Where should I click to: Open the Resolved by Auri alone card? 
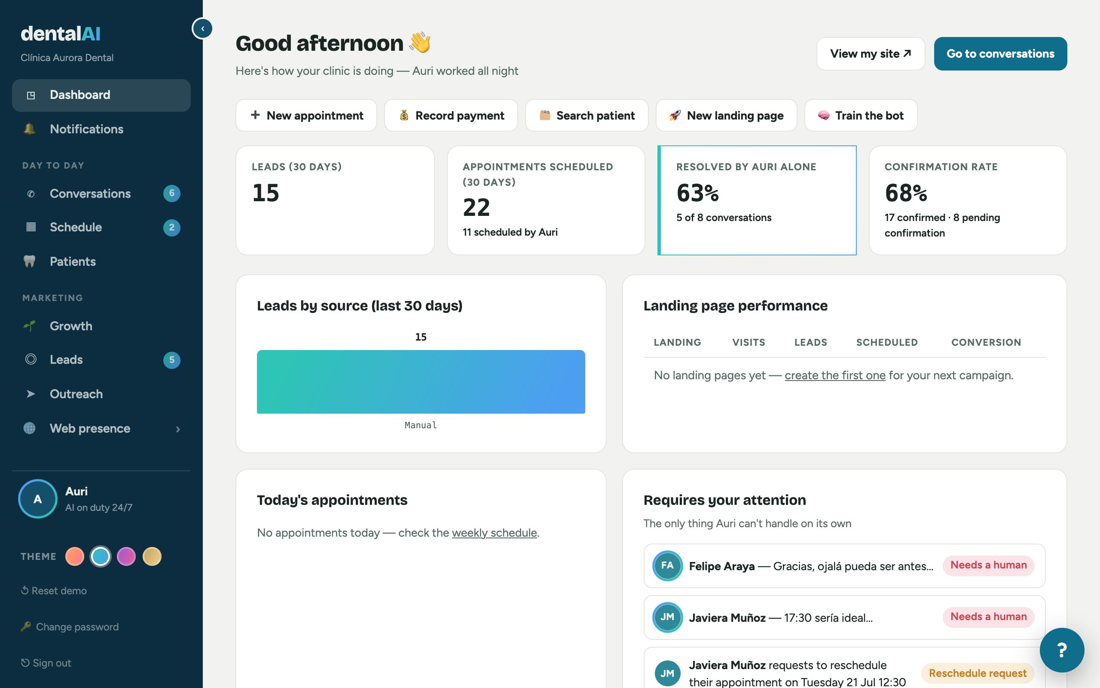(757, 200)
